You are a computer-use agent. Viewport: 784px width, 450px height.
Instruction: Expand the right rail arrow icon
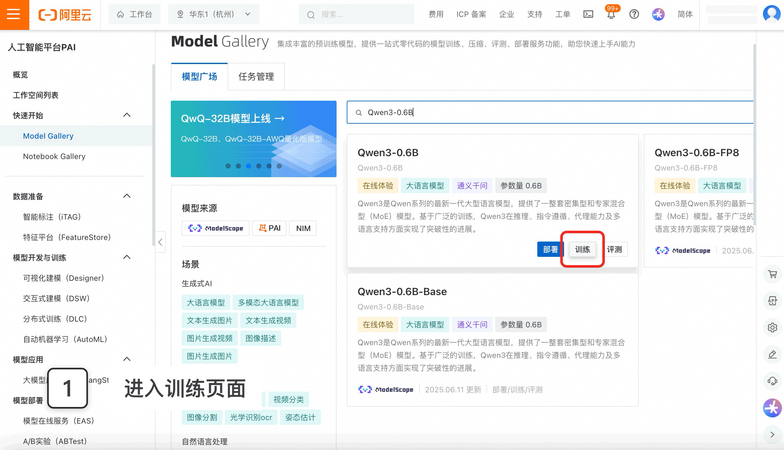coord(772,434)
